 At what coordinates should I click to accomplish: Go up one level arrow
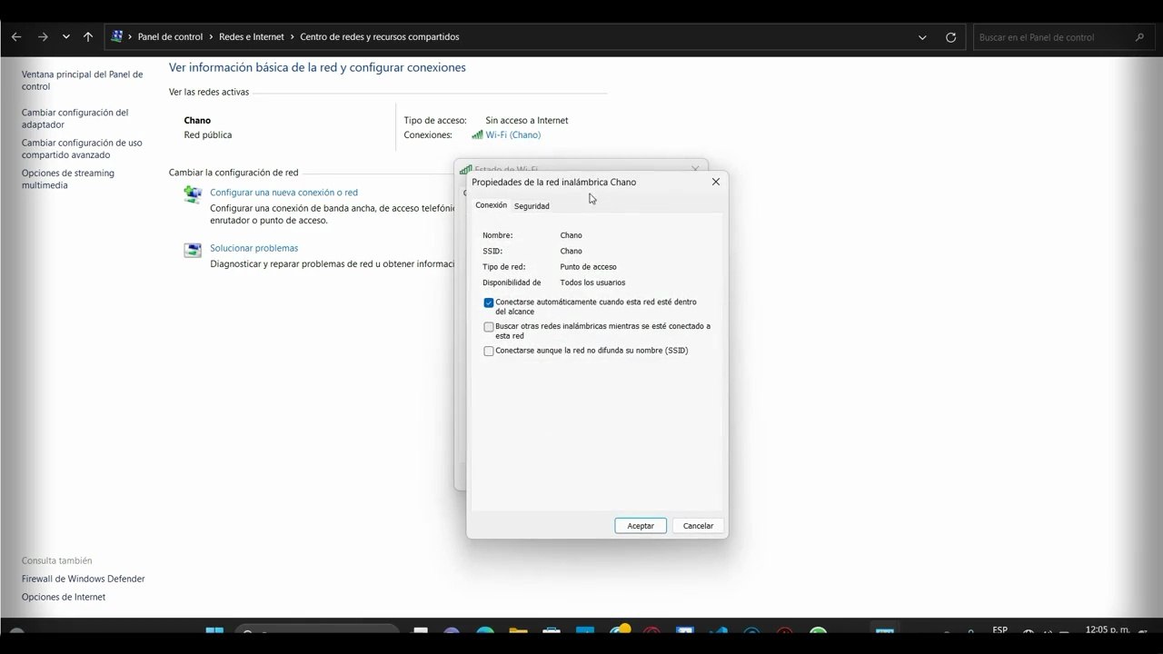pos(88,37)
